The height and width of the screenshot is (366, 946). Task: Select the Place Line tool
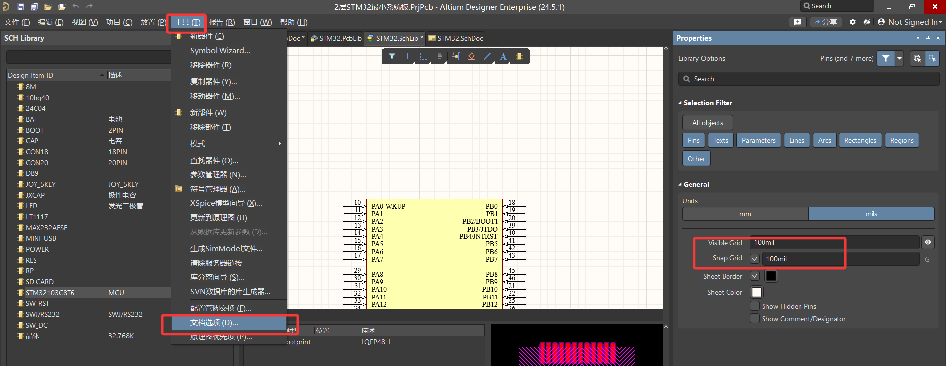click(x=487, y=56)
